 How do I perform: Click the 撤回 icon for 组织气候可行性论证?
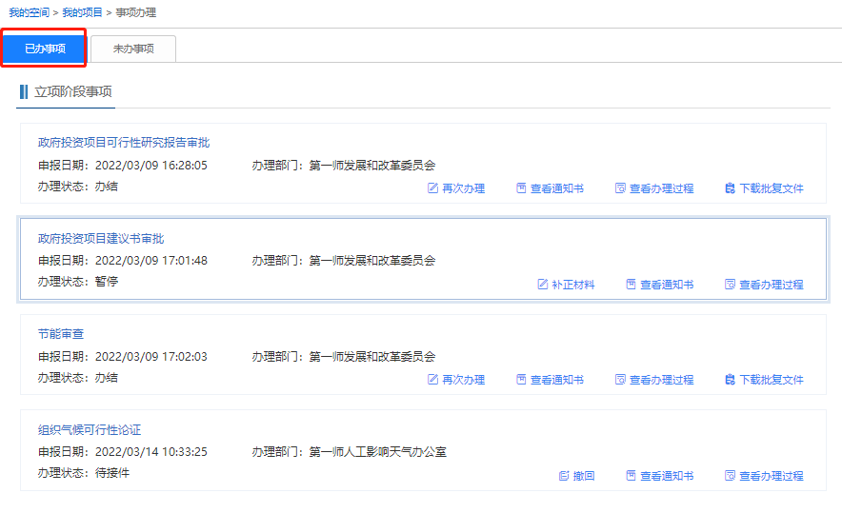point(564,476)
